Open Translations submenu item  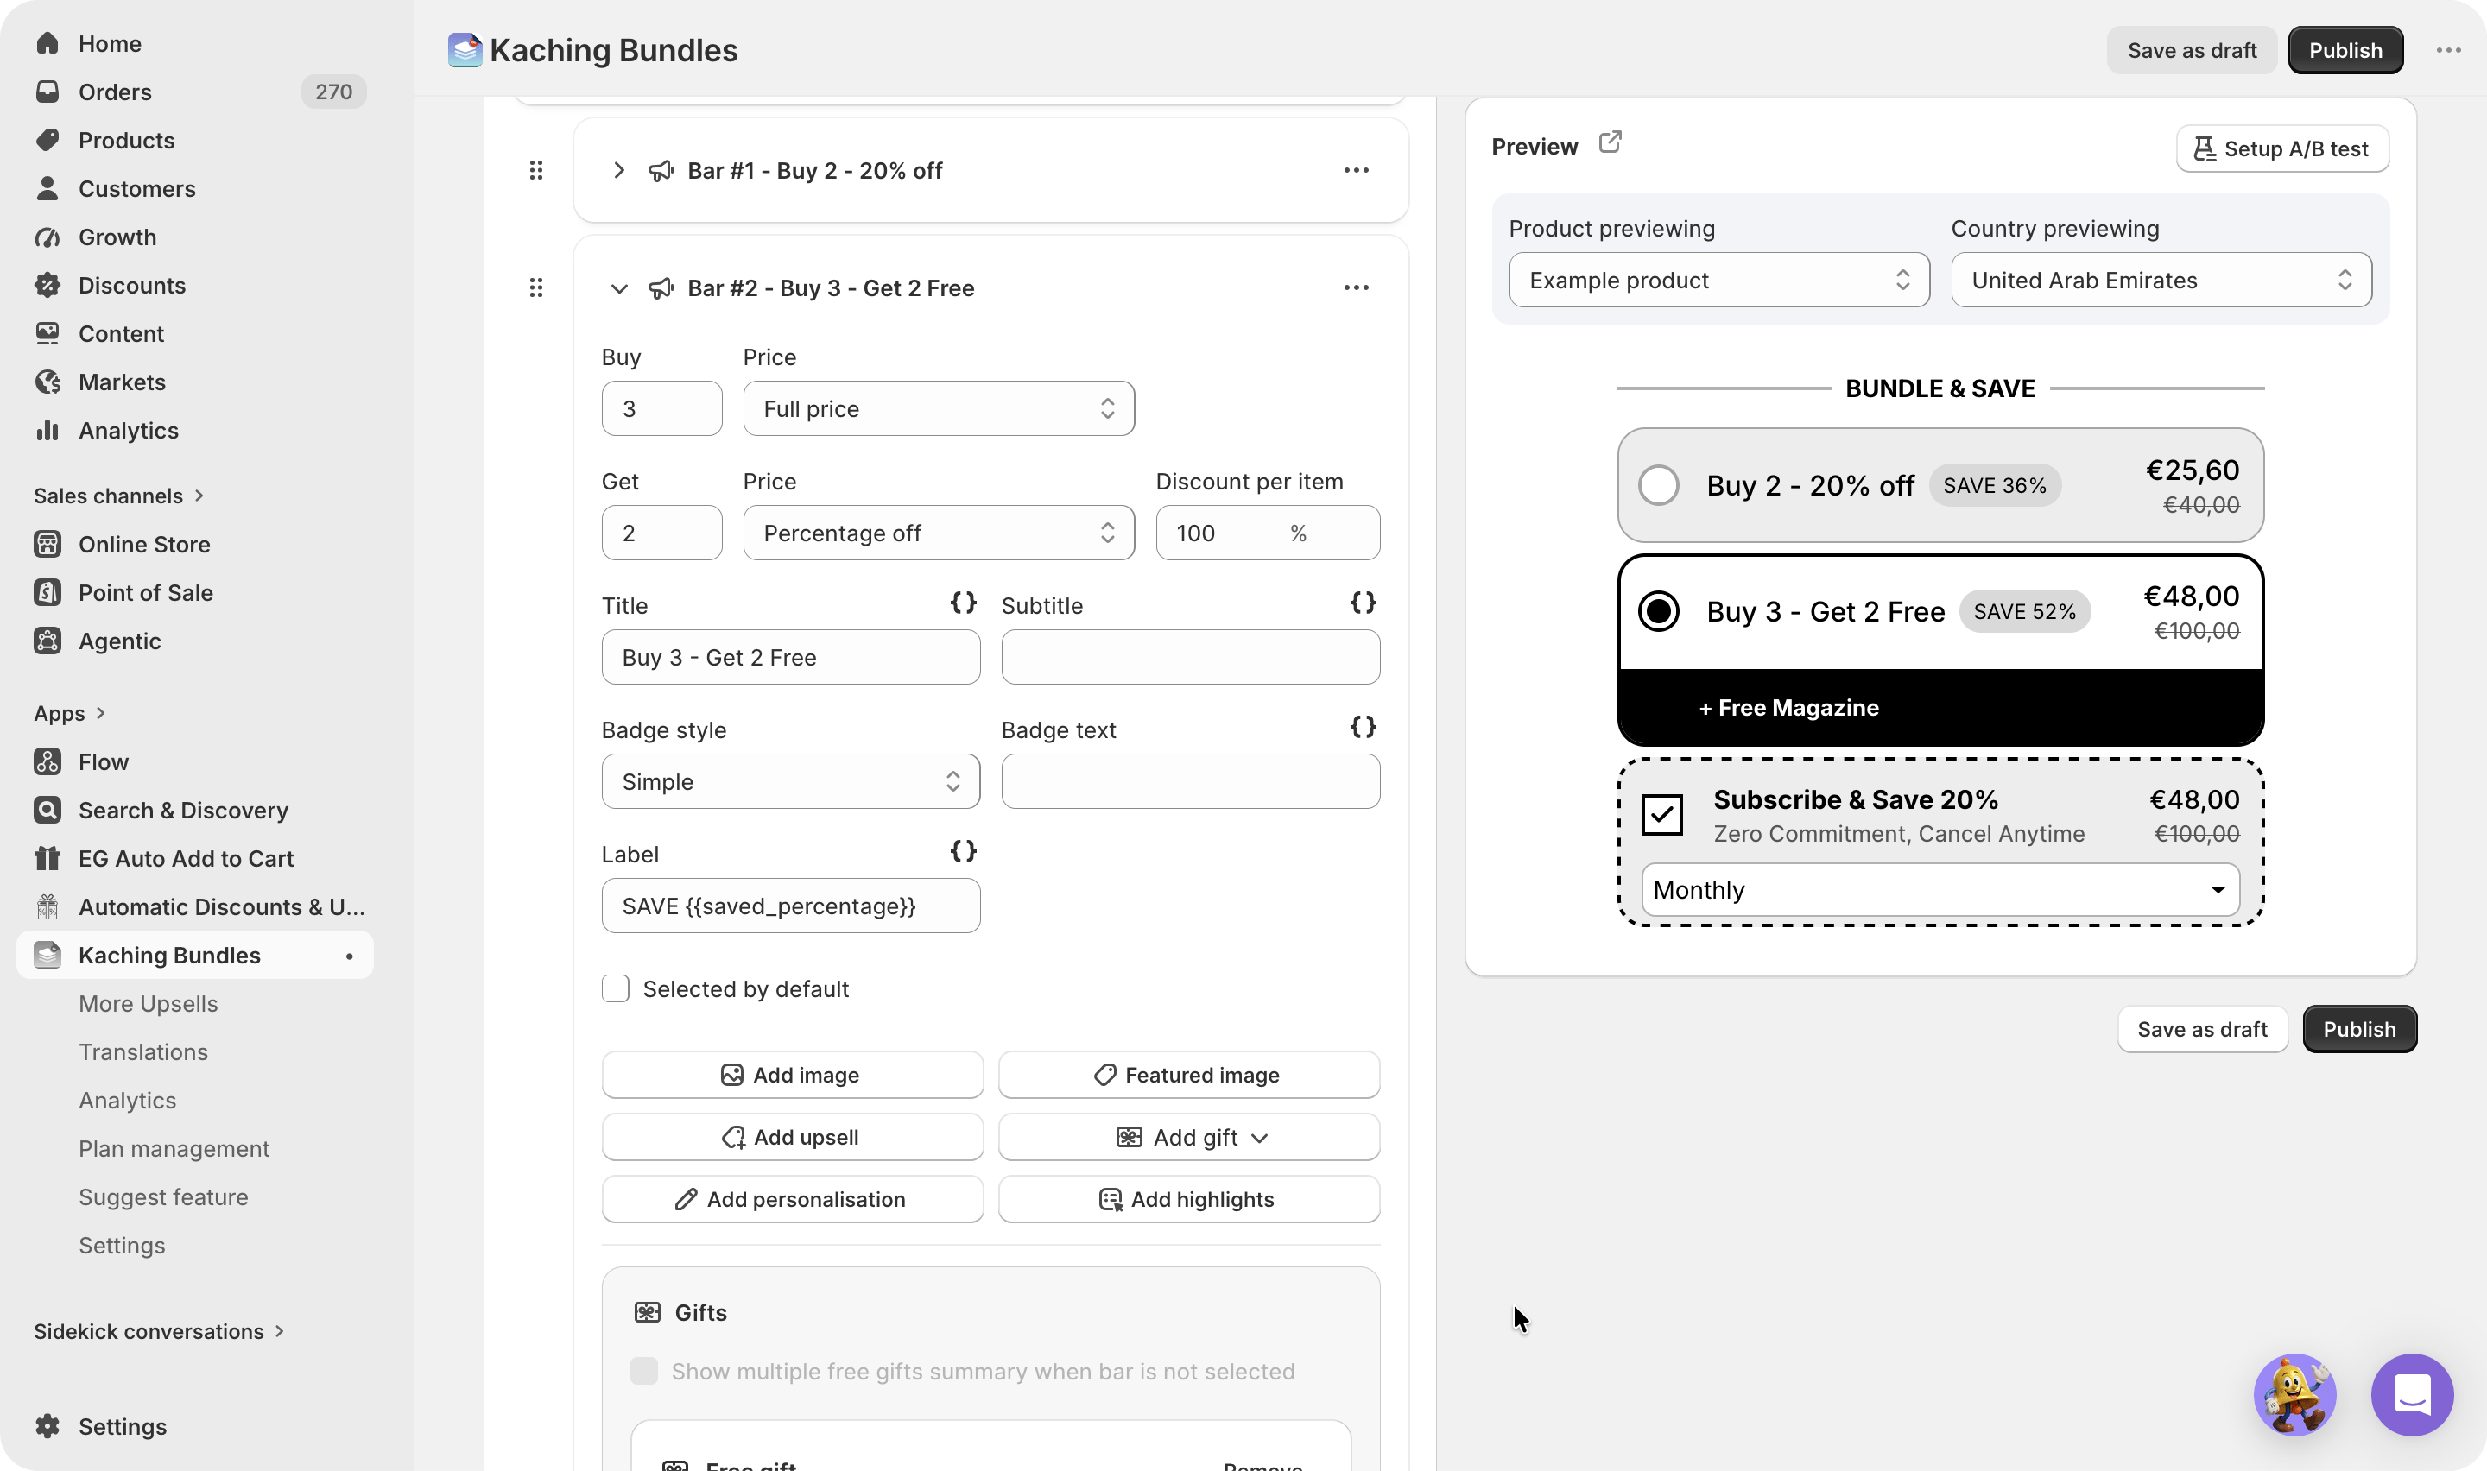[x=143, y=1051]
